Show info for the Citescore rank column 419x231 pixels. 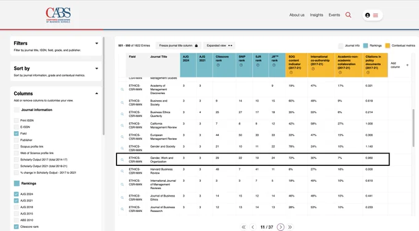[x=218, y=65]
